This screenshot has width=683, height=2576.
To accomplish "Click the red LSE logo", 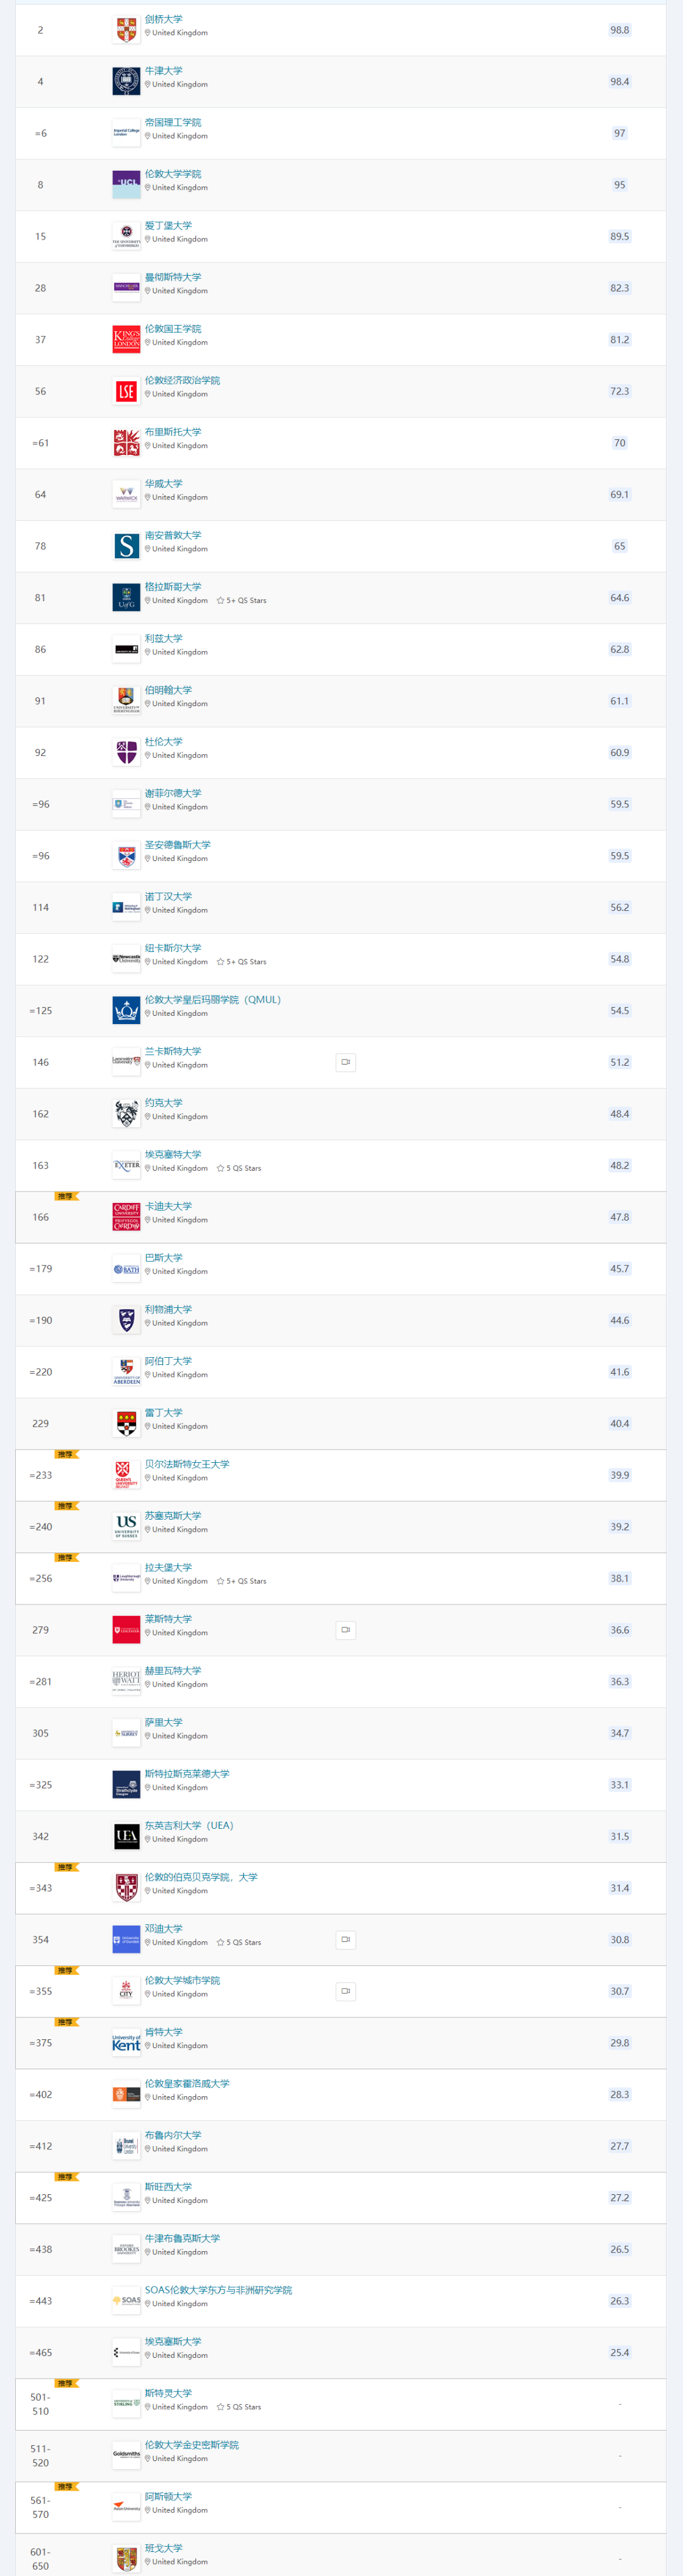I will coord(126,392).
